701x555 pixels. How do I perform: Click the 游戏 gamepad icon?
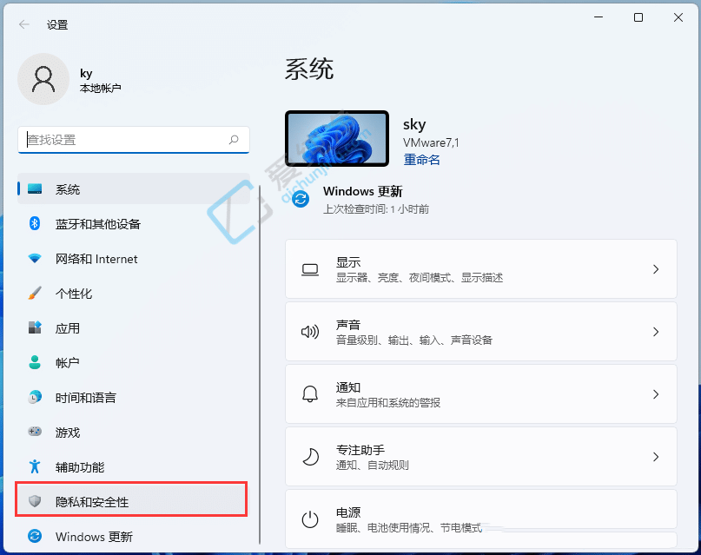pyautogui.click(x=35, y=432)
